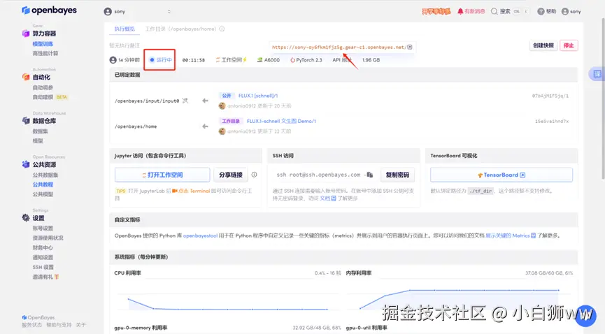Click the floating translate button at the right edge
Screen dimensions: 605x334
597,74
